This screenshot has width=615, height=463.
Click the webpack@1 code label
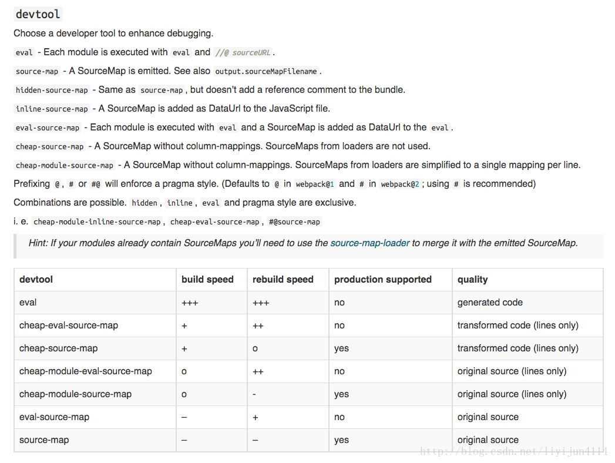[x=315, y=184]
